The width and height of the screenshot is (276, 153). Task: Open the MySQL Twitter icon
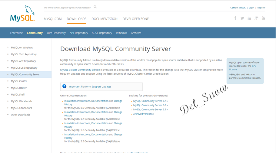242,18
